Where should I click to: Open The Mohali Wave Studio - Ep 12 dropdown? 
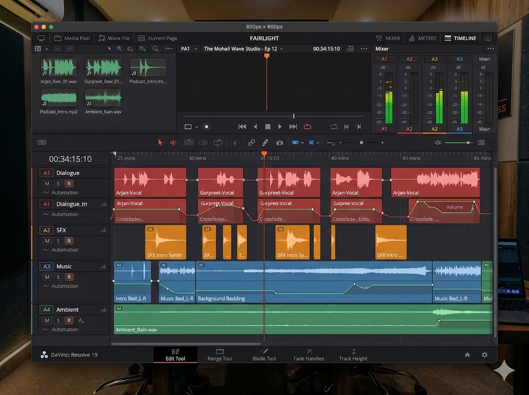point(244,49)
